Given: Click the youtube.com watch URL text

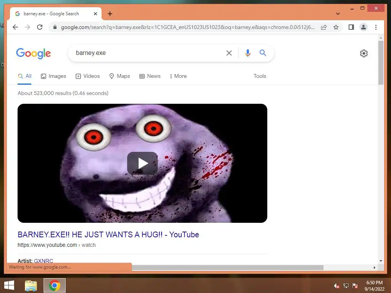Looking at the screenshot, I should click(57, 245).
